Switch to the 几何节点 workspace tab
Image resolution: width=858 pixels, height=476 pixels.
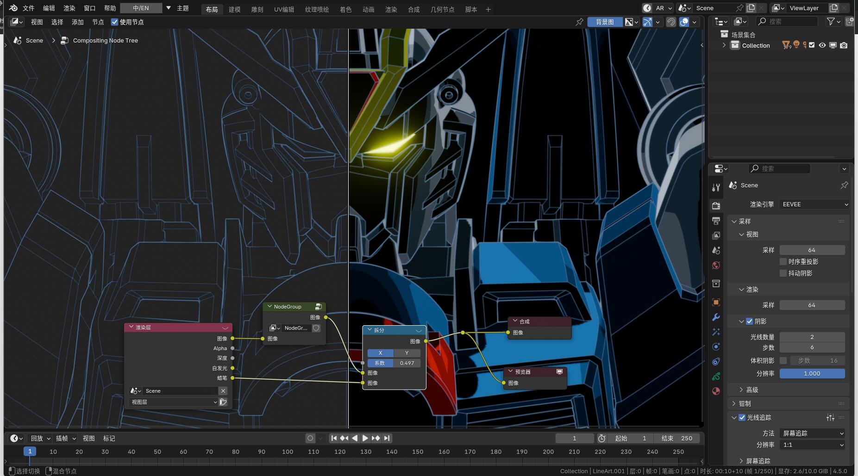(x=442, y=9)
